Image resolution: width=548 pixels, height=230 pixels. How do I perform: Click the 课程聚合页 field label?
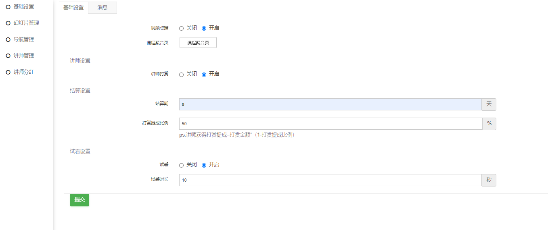coord(157,43)
